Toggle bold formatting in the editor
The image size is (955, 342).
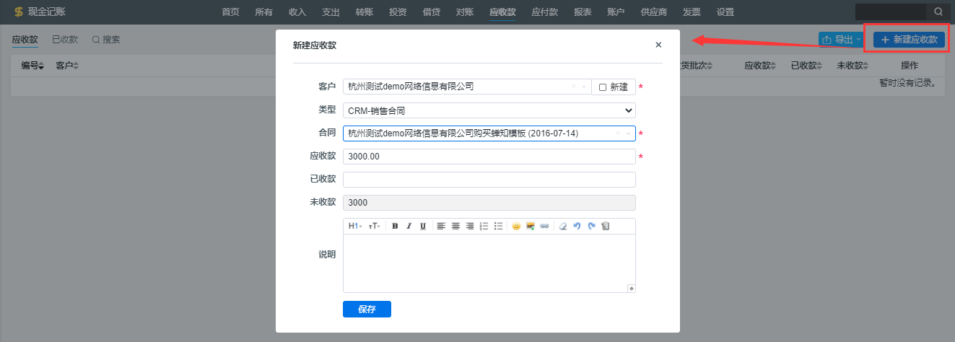click(395, 226)
